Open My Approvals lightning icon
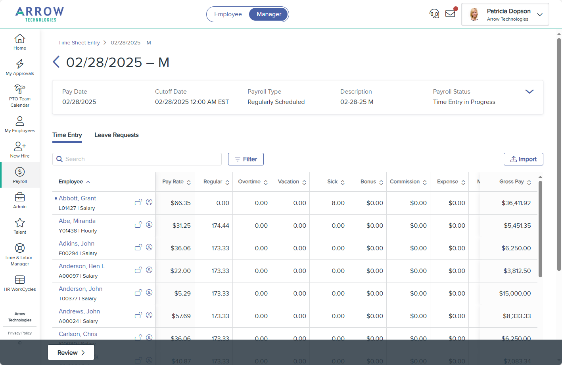The image size is (562, 365). pyautogui.click(x=20, y=64)
